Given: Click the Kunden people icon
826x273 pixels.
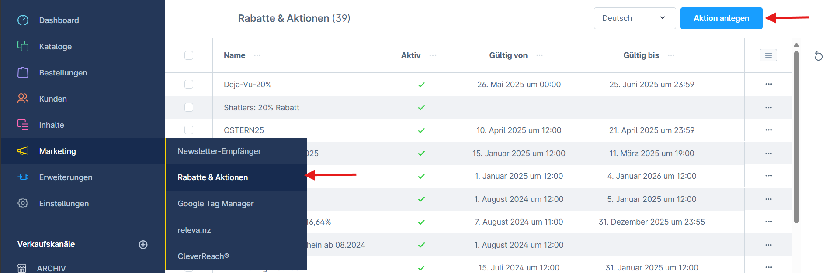Looking at the screenshot, I should point(23,99).
